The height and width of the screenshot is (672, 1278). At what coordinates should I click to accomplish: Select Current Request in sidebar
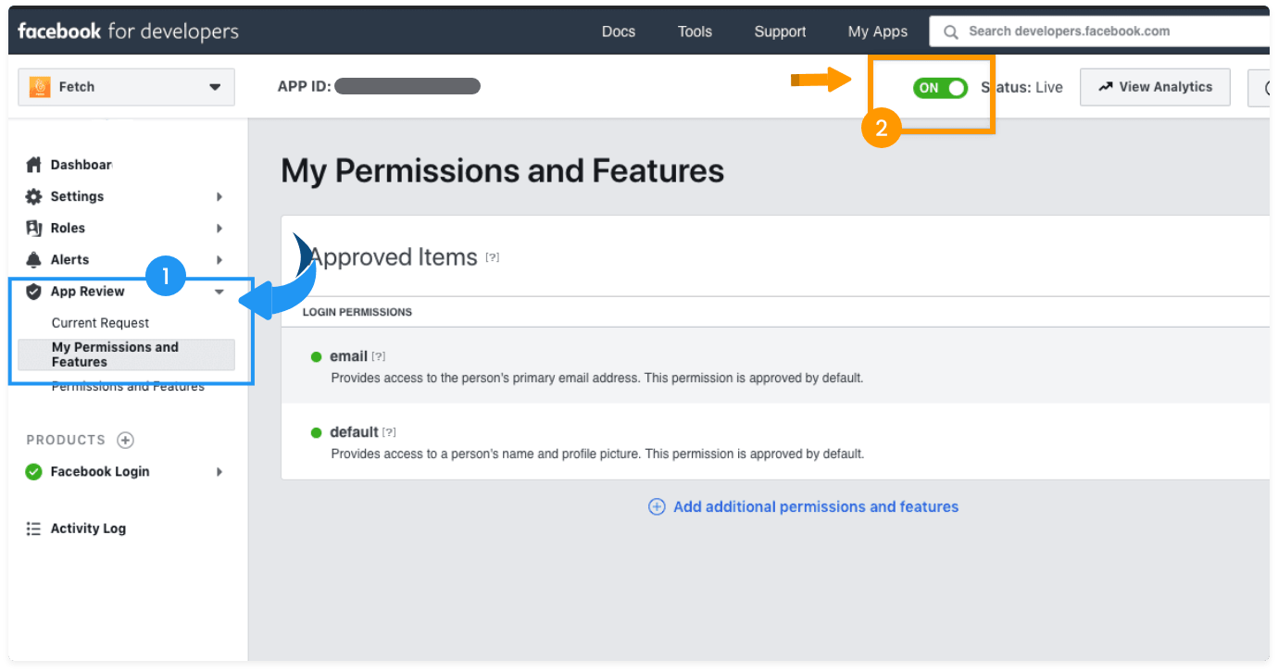pos(100,323)
